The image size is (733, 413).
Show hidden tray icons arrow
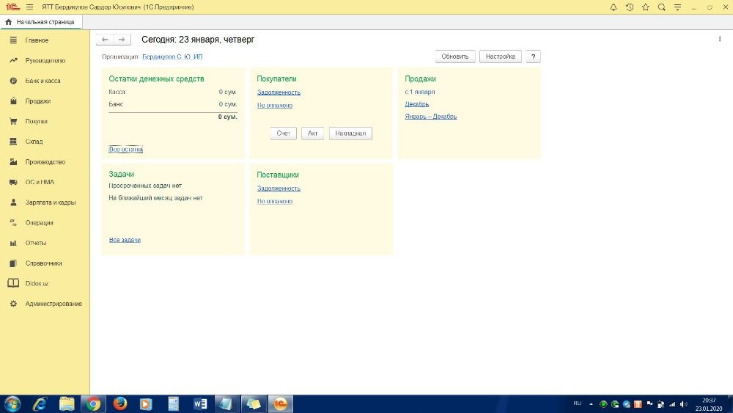coord(592,404)
